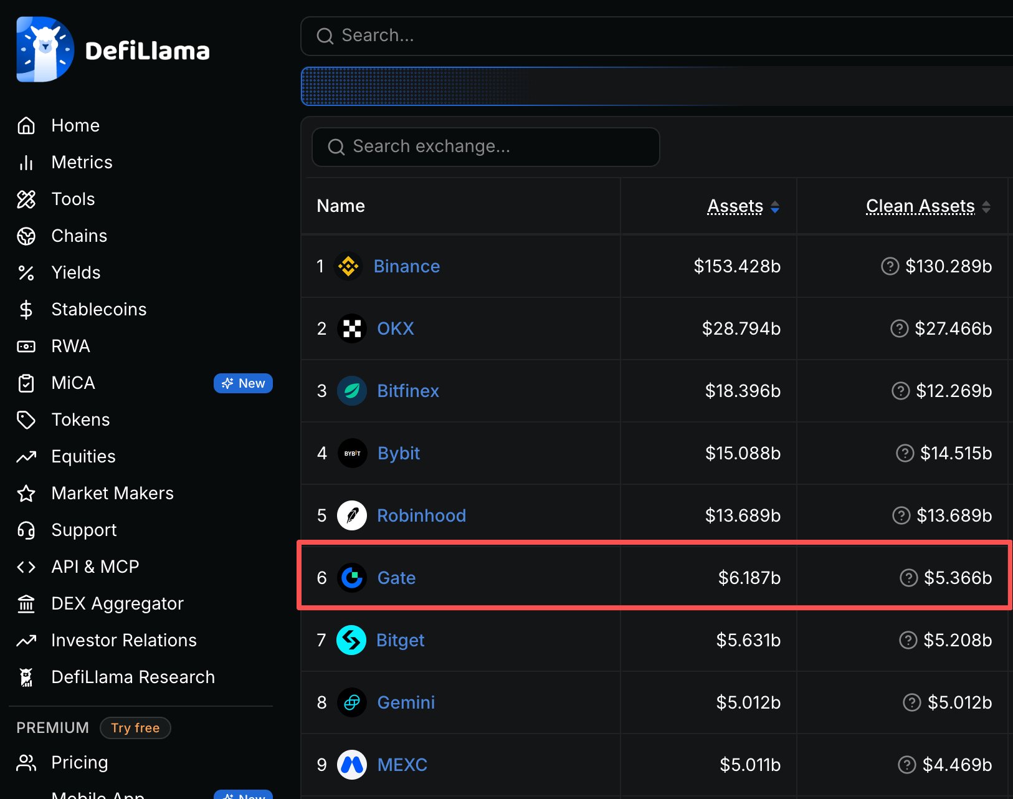
Task: Click the Binance logo icon
Action: [348, 266]
